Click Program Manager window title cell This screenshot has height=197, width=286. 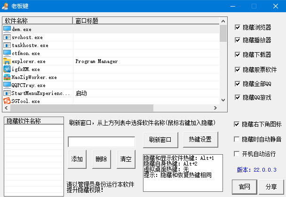pyautogui.click(x=96, y=62)
